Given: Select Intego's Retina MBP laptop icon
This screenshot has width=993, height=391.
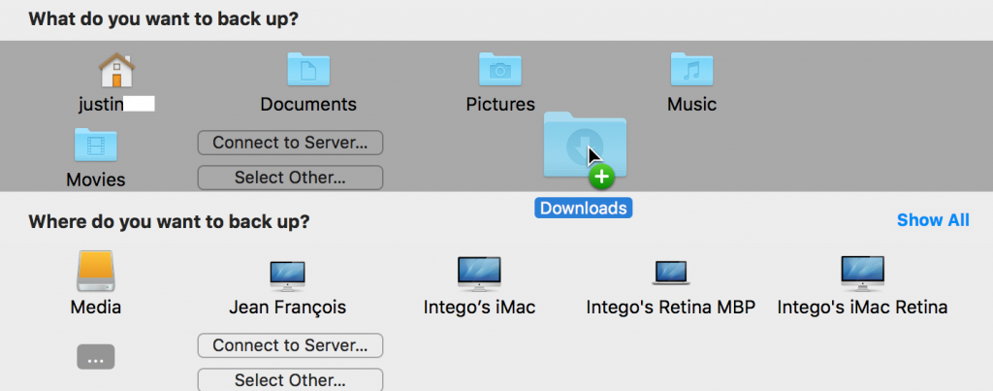Looking at the screenshot, I should (671, 275).
